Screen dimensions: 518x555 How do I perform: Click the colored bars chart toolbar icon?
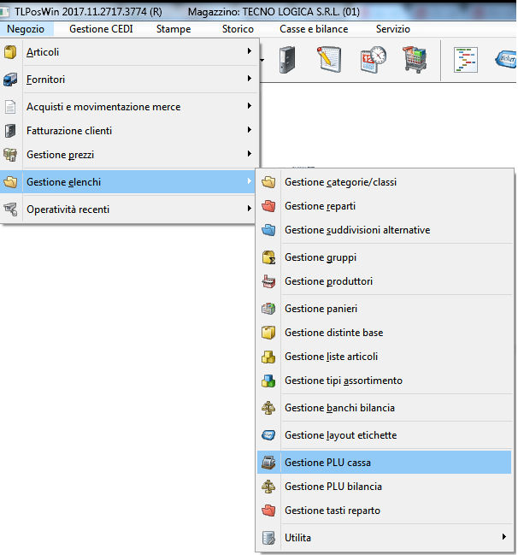[465, 61]
